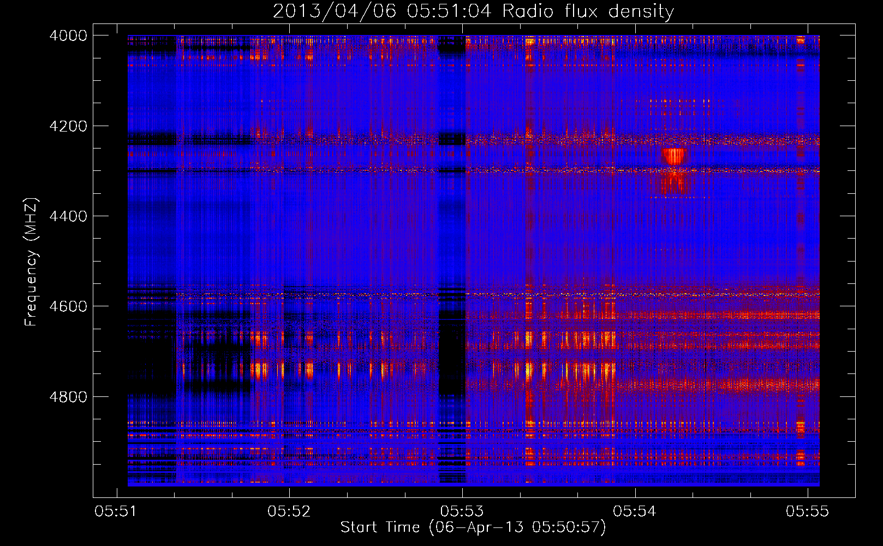Image resolution: width=883 pixels, height=546 pixels.
Task: Click the "Start Time (06-Apr-13 05:50:57)" axis title
Action: coord(473,527)
